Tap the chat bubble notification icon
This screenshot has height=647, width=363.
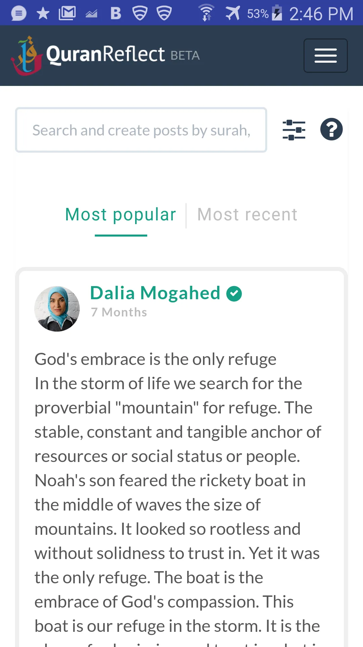click(19, 13)
